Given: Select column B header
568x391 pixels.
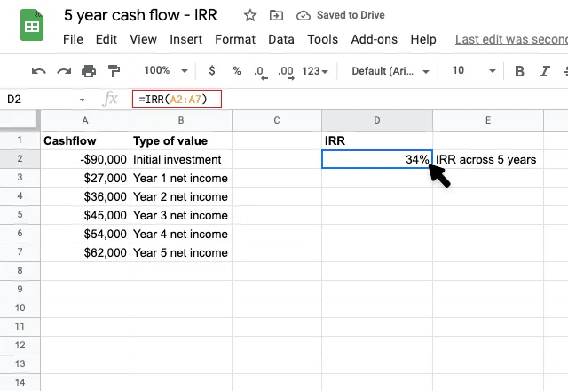Looking at the screenshot, I should [181, 121].
